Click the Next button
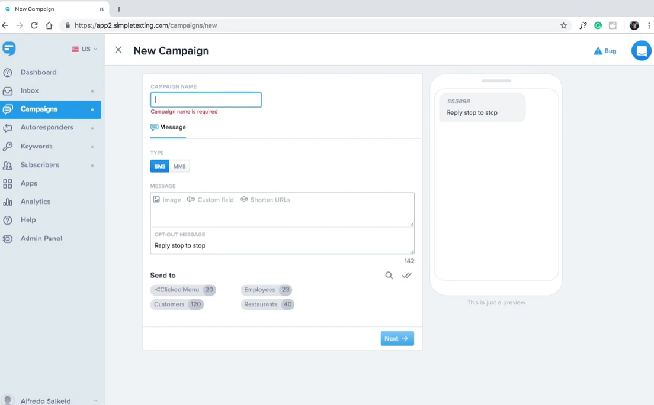This screenshot has height=405, width=654. 397,339
